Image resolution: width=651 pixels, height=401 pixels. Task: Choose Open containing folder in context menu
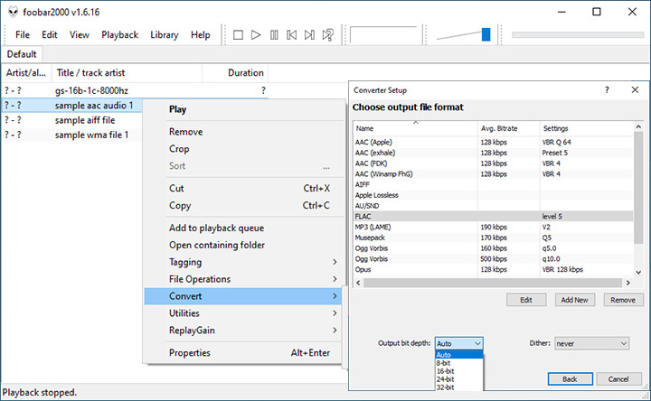coord(217,245)
